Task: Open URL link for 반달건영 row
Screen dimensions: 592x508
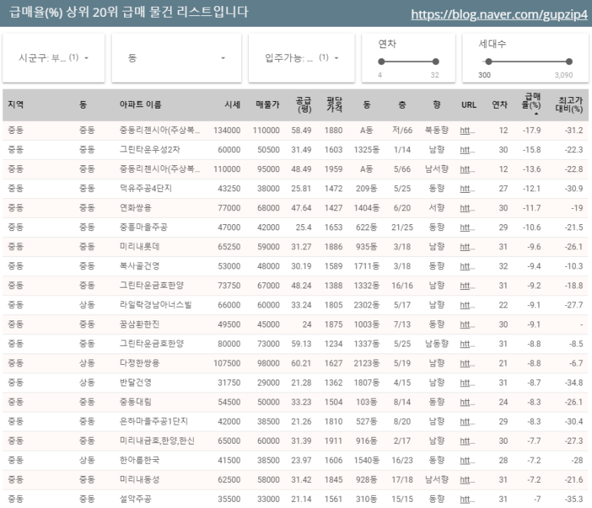Action: tap(467, 383)
